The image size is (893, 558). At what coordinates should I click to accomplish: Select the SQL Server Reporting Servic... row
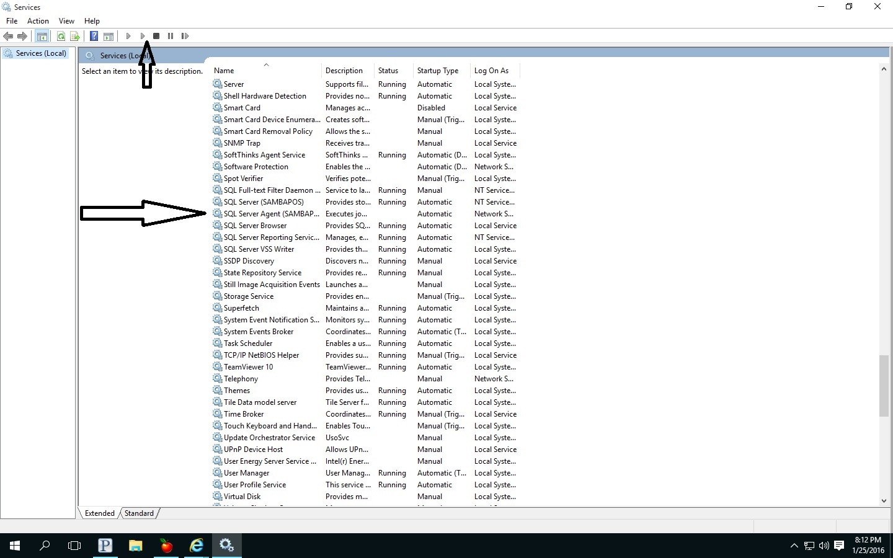366,237
